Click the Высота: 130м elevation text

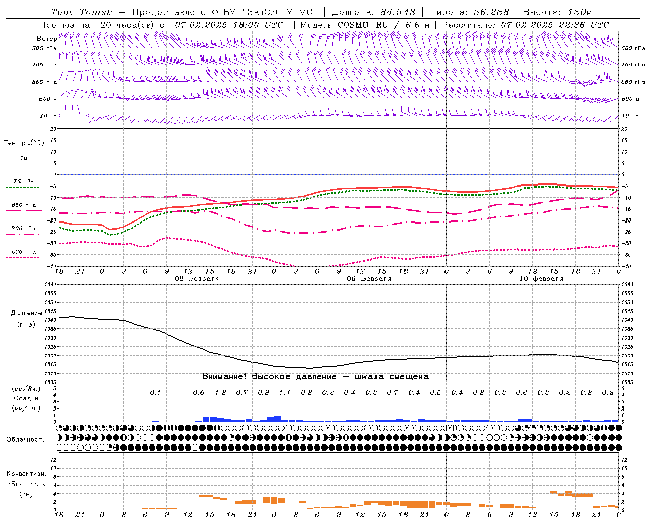tap(557, 12)
